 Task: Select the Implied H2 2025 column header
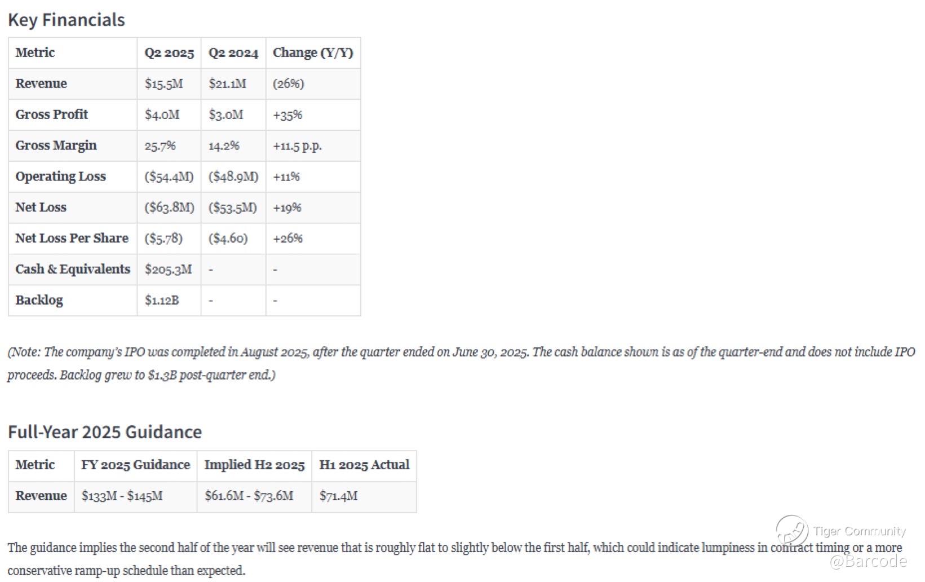coord(254,465)
